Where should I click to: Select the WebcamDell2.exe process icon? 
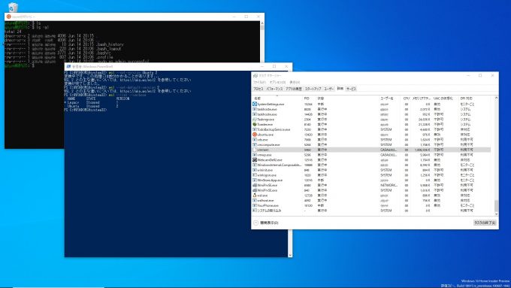pyautogui.click(x=255, y=160)
